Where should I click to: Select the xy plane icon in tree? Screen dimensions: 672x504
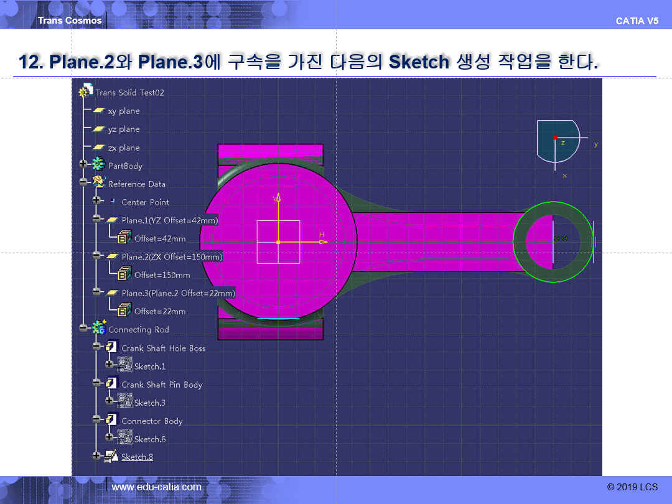(99, 111)
